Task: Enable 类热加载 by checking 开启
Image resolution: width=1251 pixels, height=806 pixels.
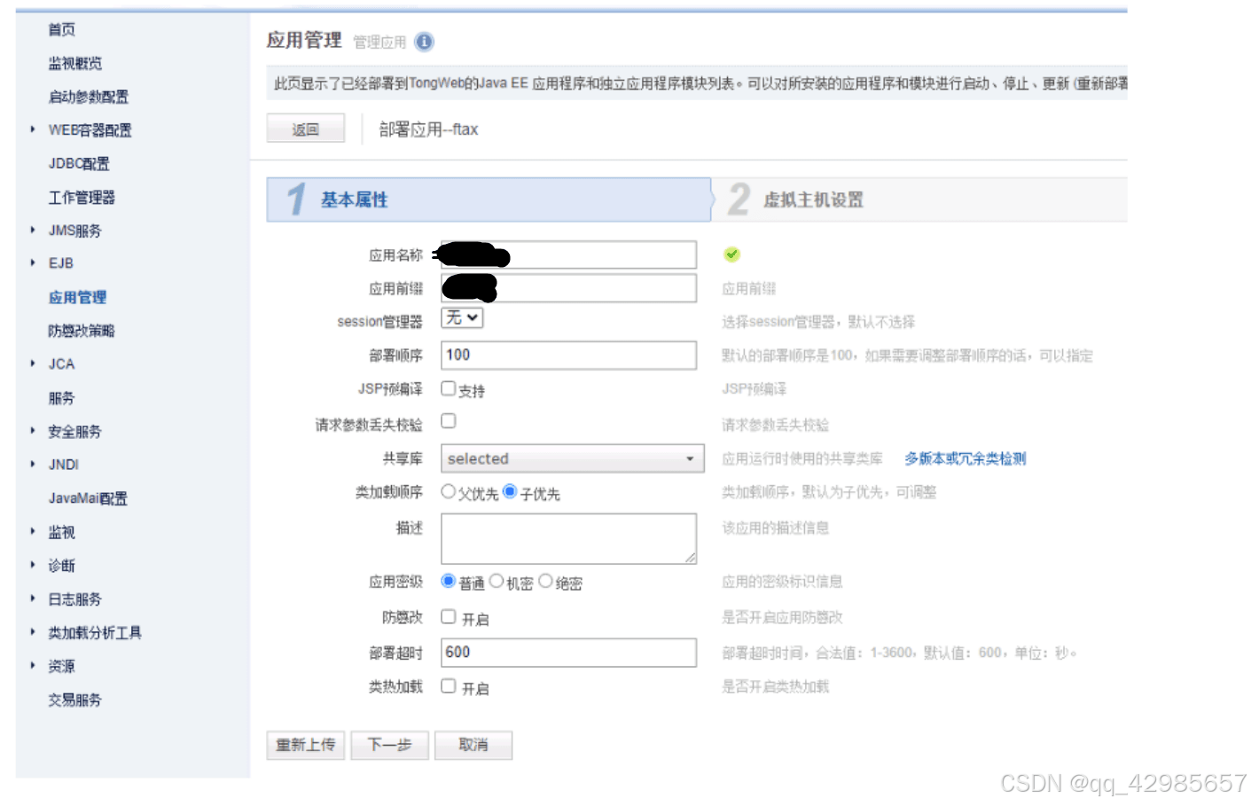Action: (x=449, y=687)
